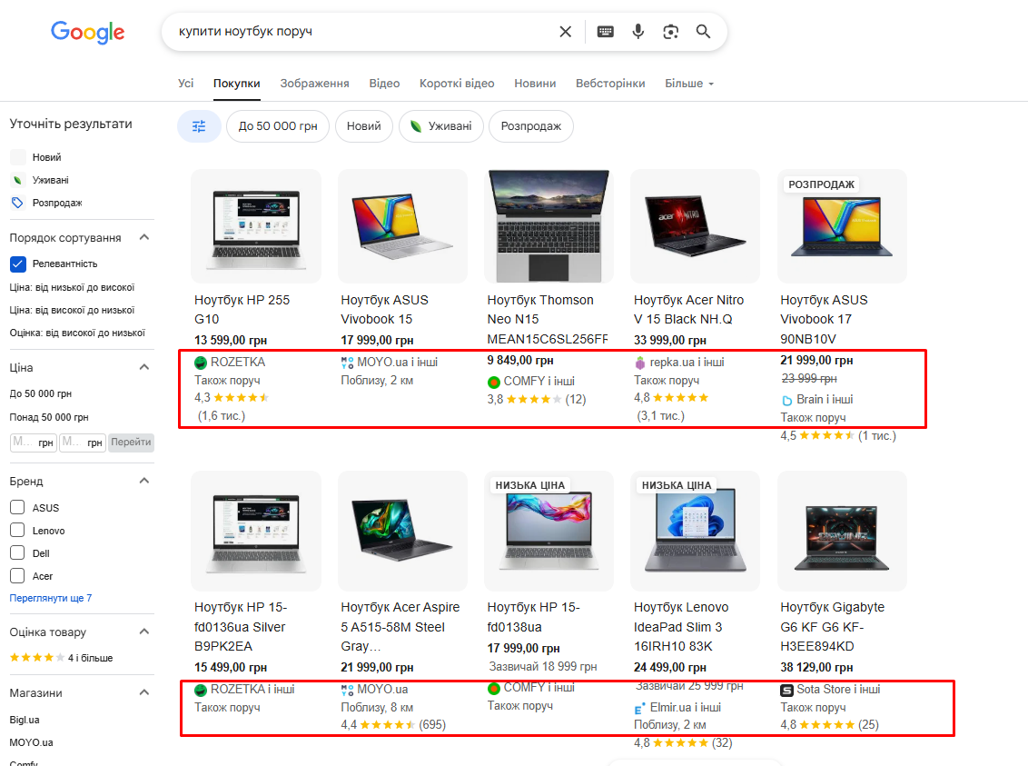Switch to the Новини tab

click(x=535, y=84)
